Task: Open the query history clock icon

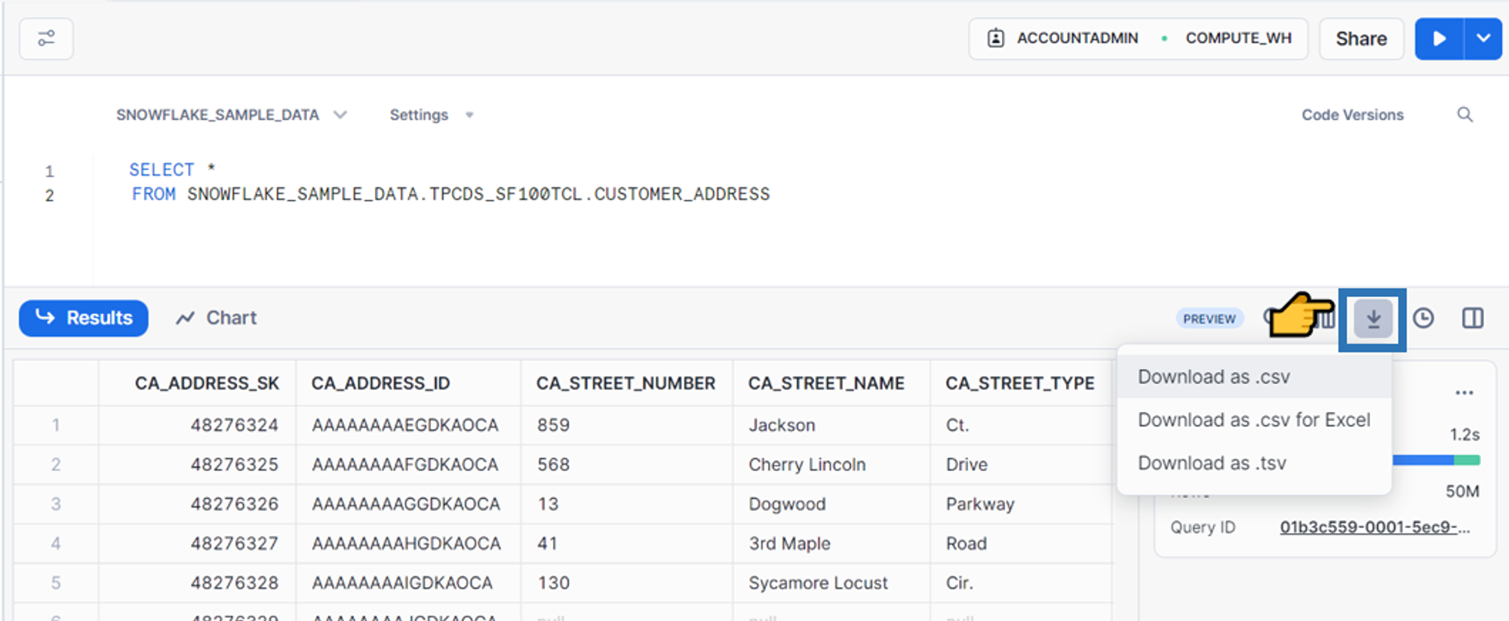Action: [1423, 318]
